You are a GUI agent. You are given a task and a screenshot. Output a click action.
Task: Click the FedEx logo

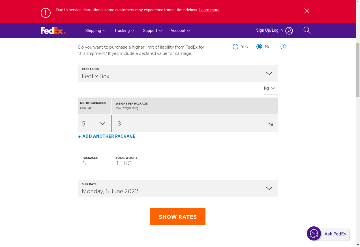click(x=53, y=31)
